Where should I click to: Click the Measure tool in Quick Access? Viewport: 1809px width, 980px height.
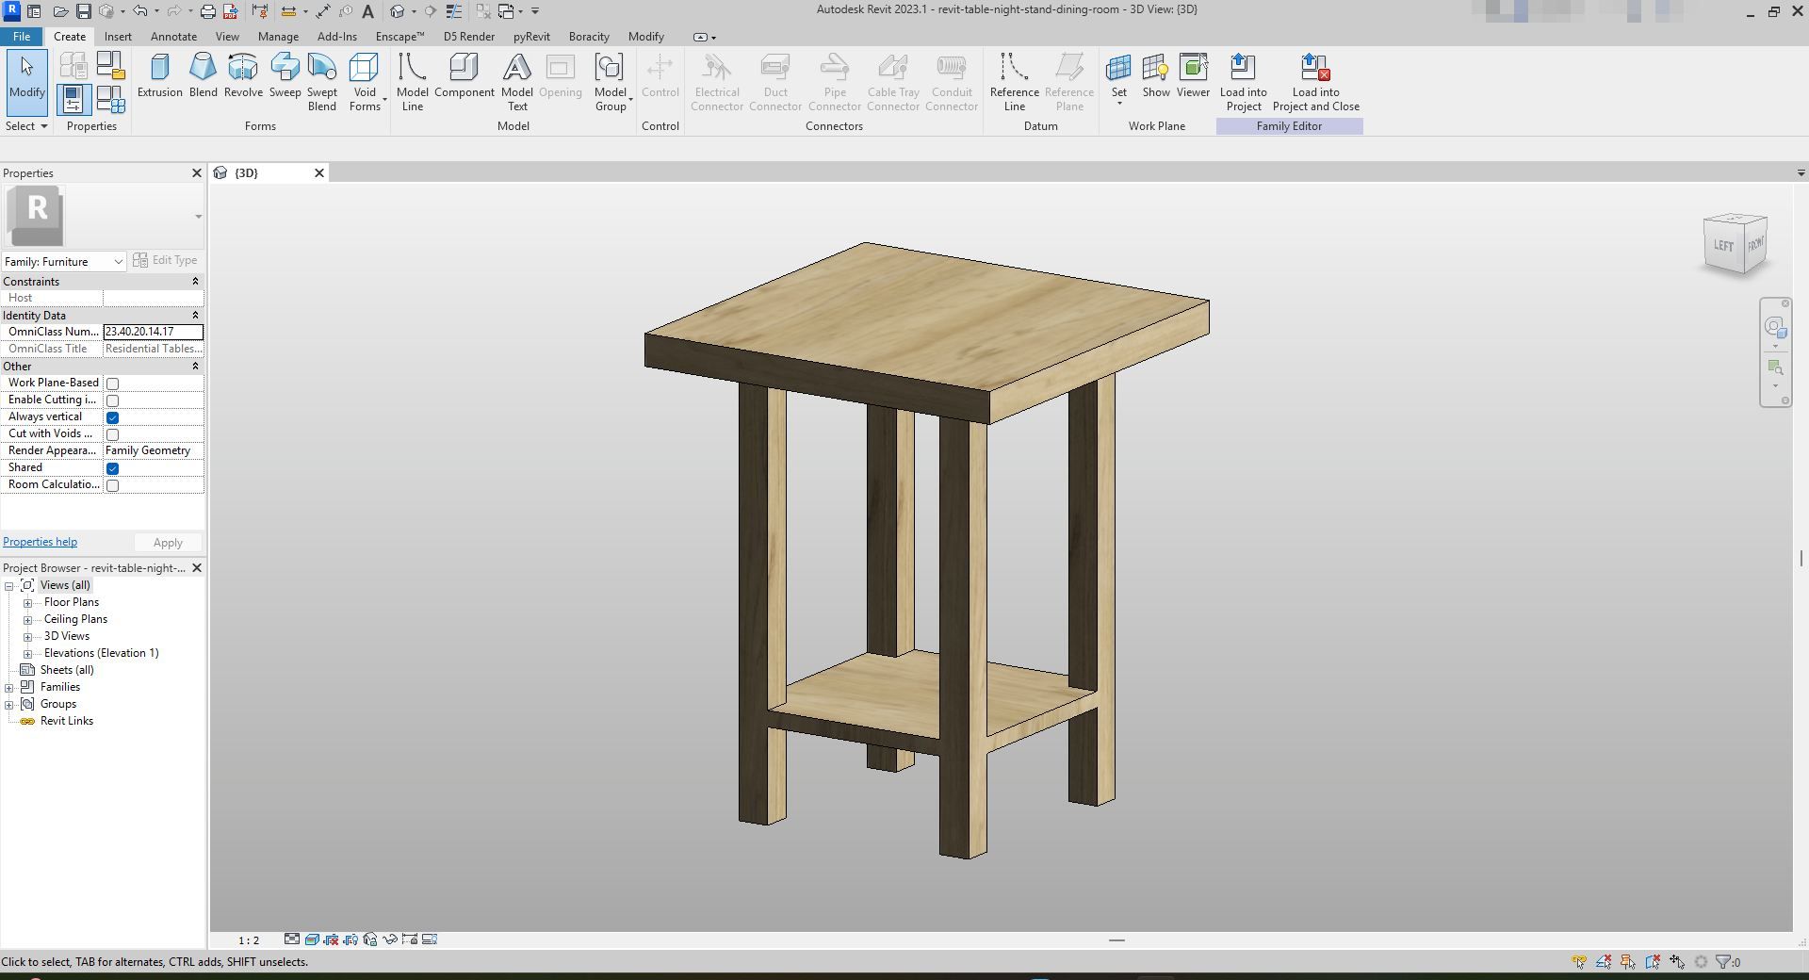[288, 11]
